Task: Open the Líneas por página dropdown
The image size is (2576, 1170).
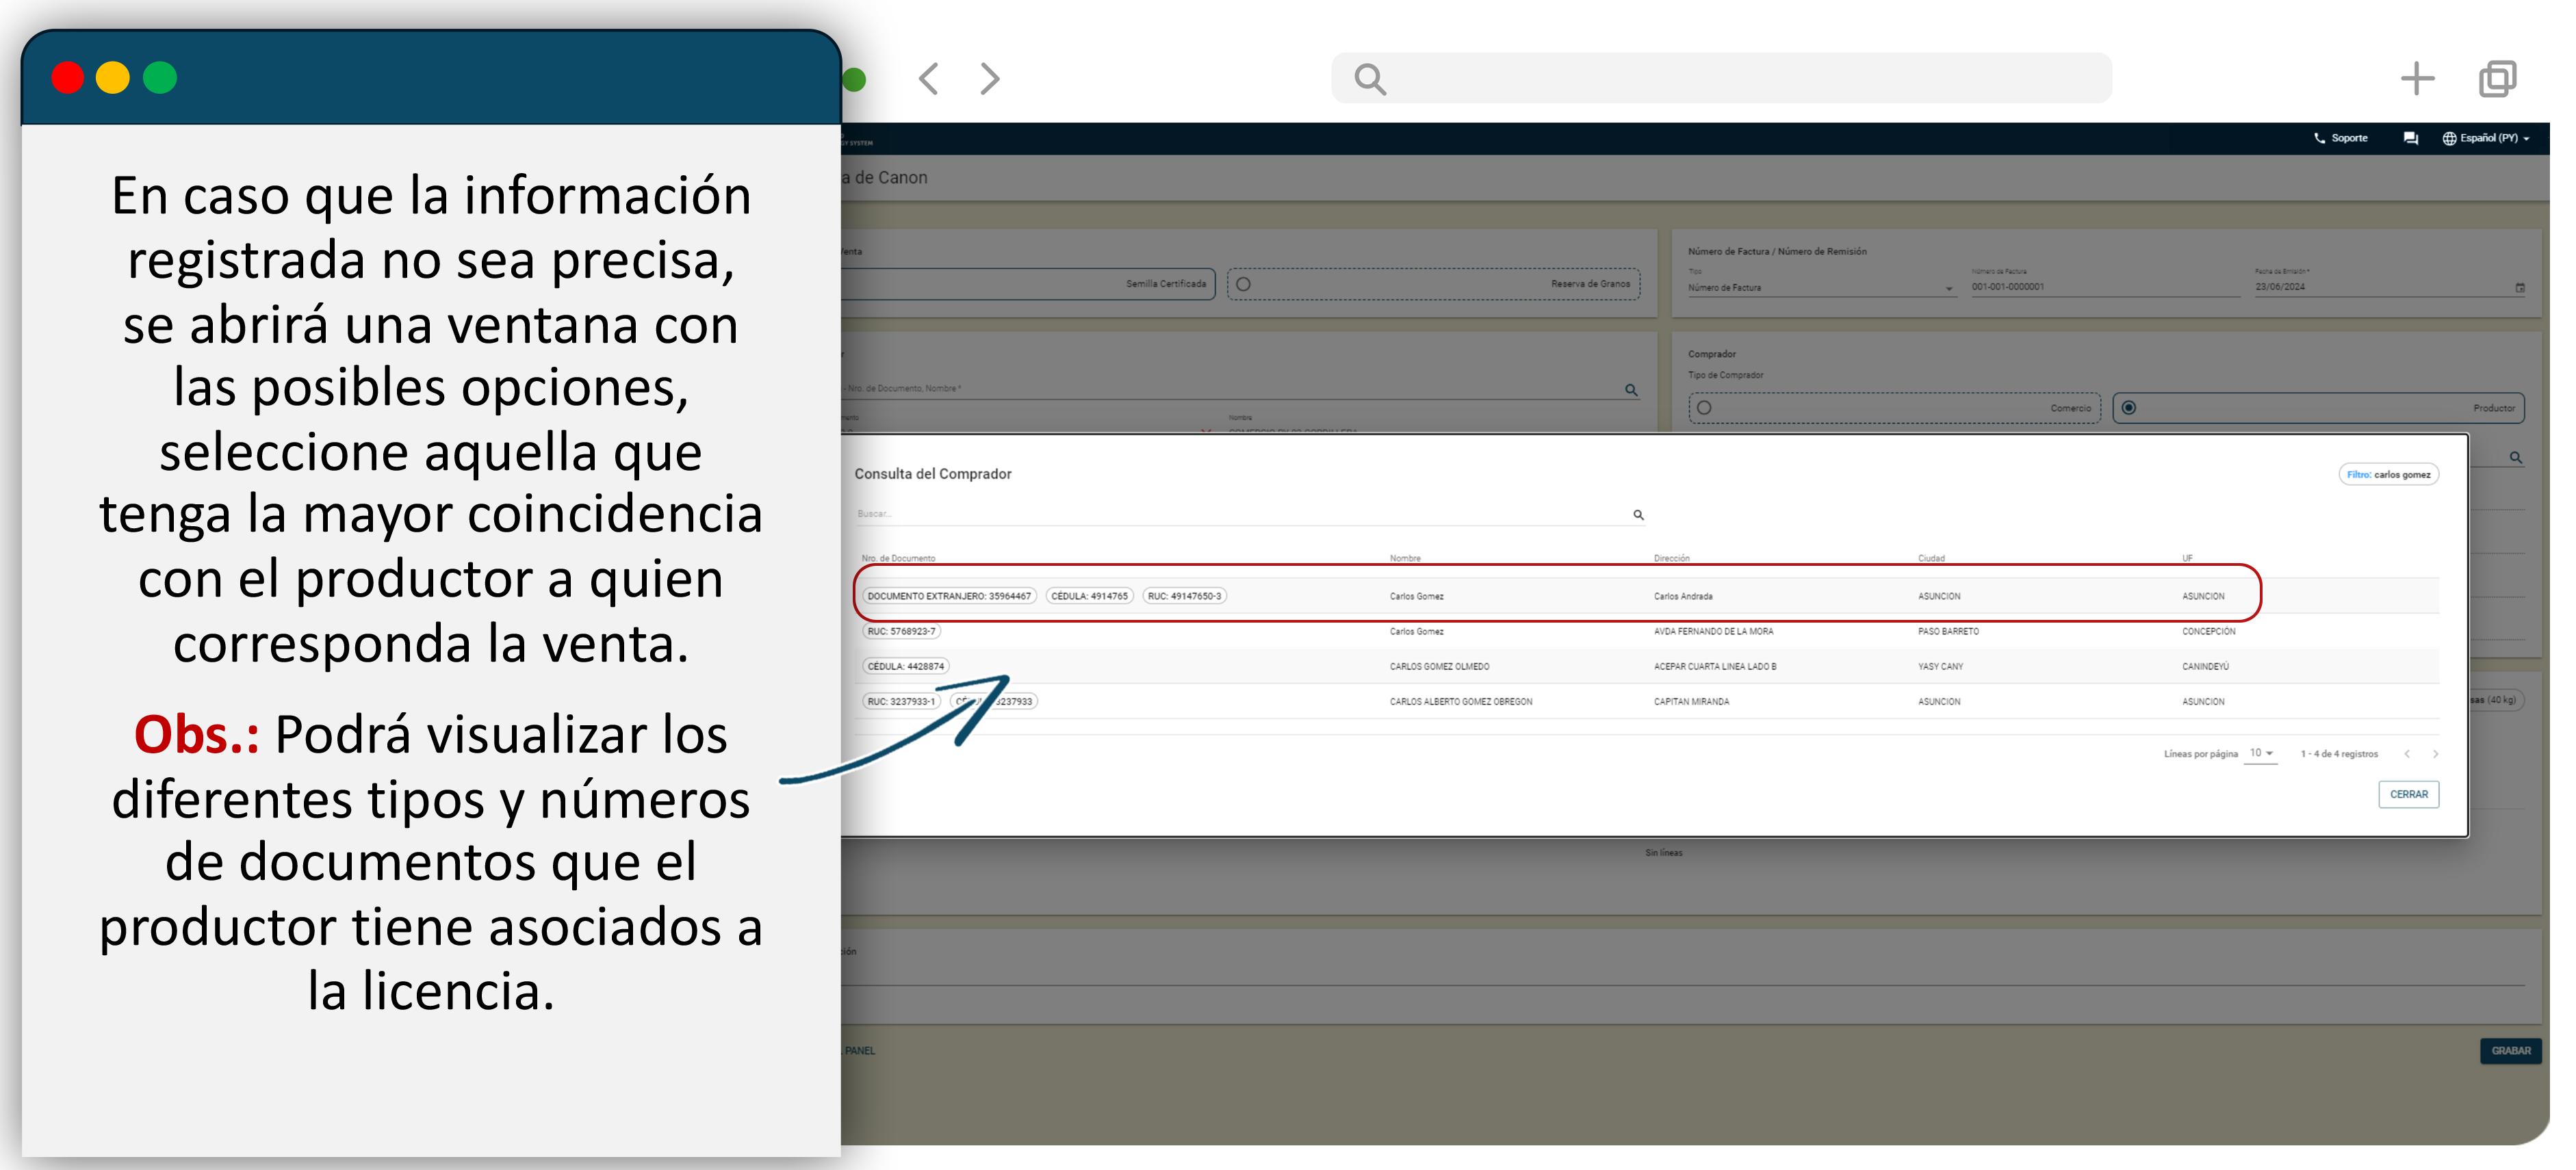Action: pos(2261,753)
